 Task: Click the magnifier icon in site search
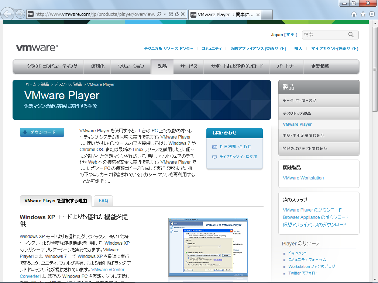(351, 35)
